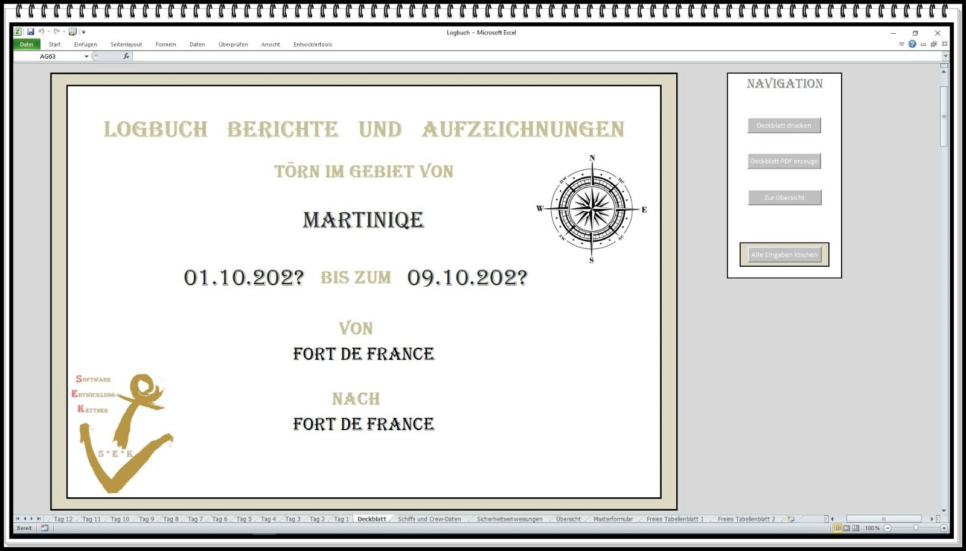The height and width of the screenshot is (551, 966).
Task: Expand the formula bar with the chevron
Action: coord(945,56)
